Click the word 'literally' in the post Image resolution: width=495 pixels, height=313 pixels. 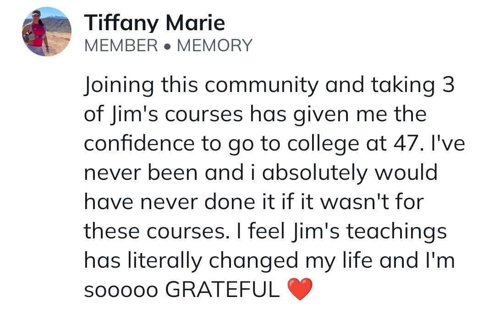pos(165,262)
